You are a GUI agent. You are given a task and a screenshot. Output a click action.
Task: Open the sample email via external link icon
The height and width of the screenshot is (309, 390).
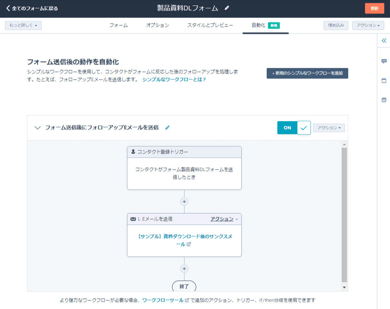pyautogui.click(x=189, y=244)
